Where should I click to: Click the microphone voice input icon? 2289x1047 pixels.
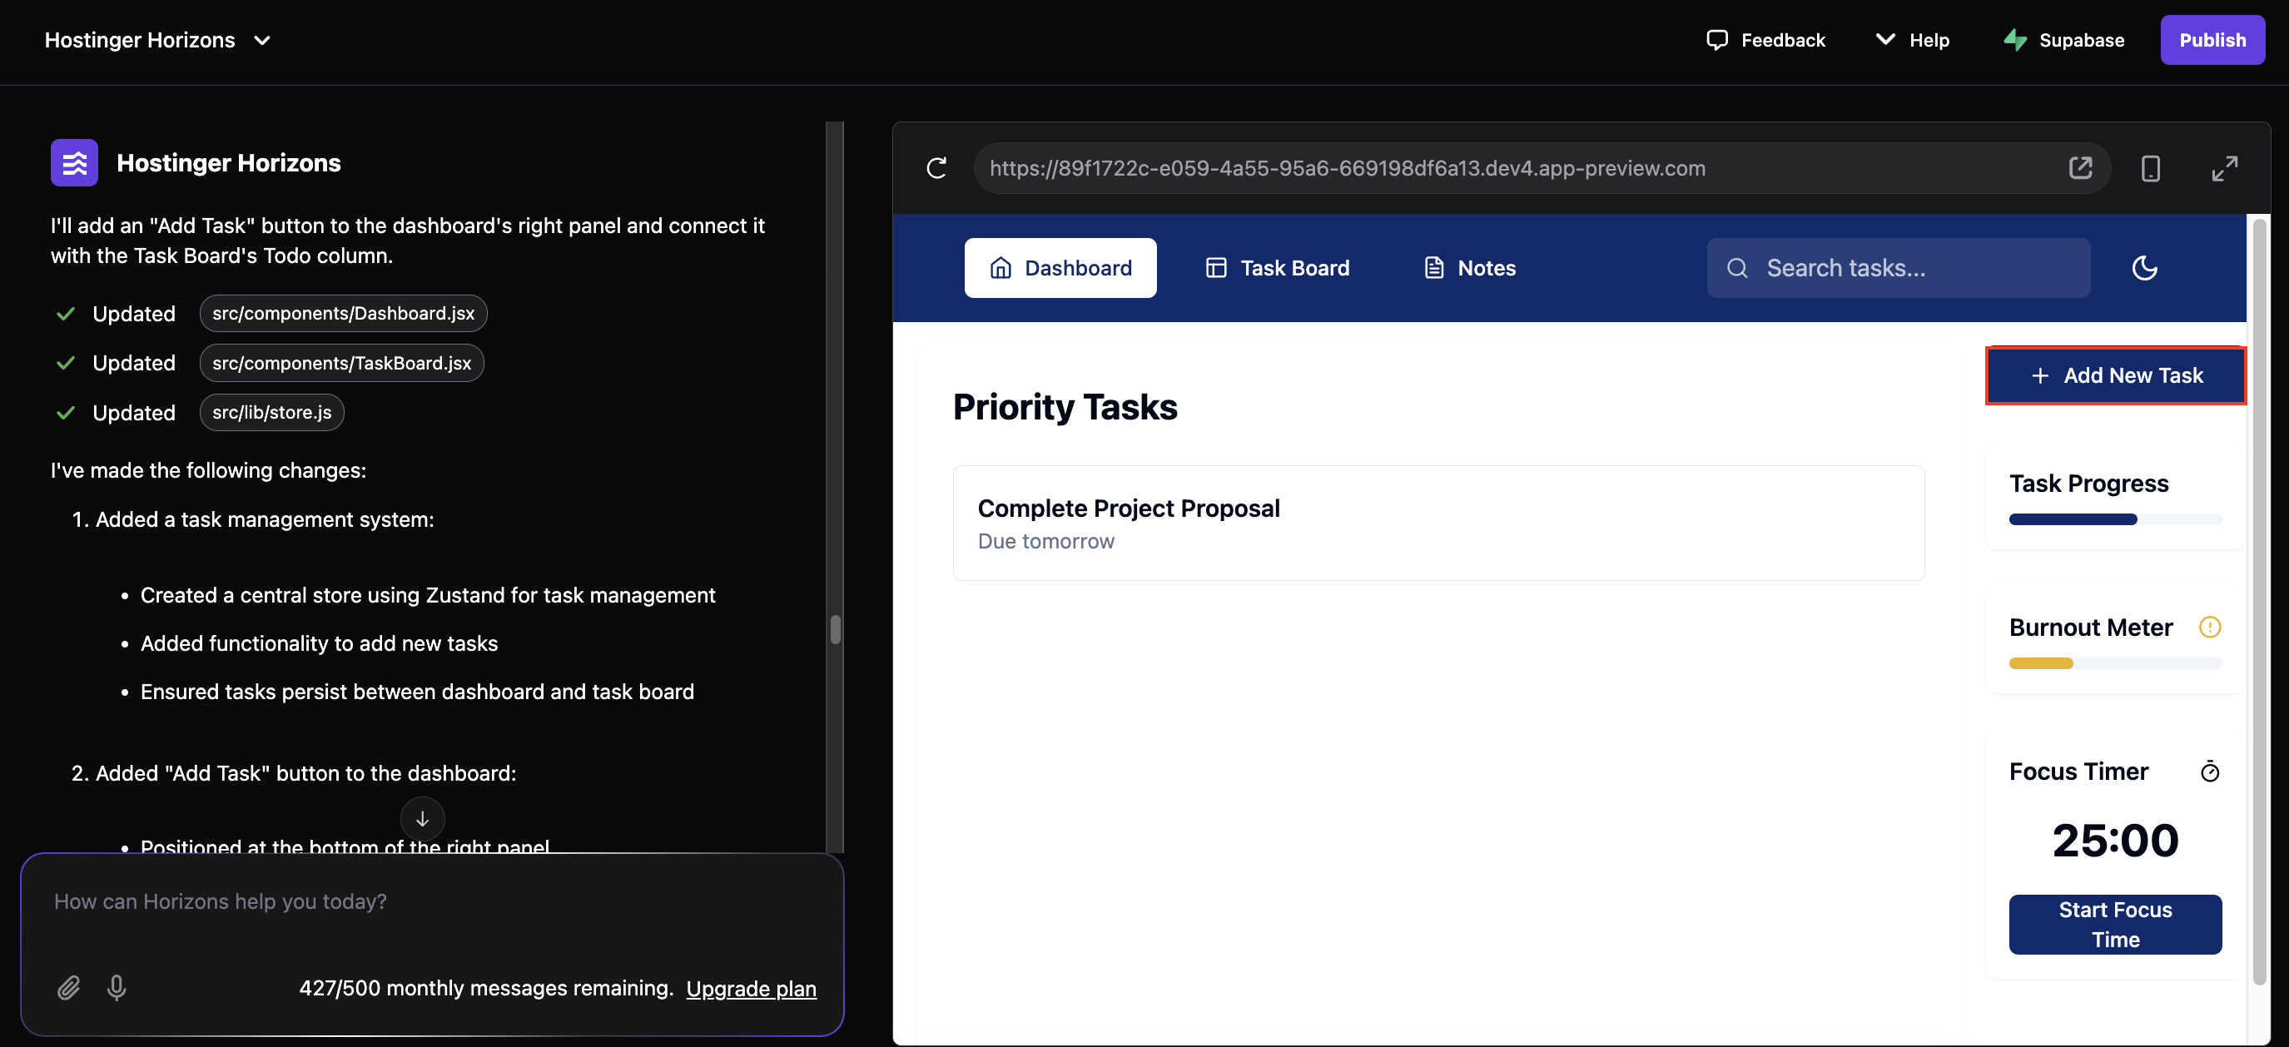pos(117,987)
